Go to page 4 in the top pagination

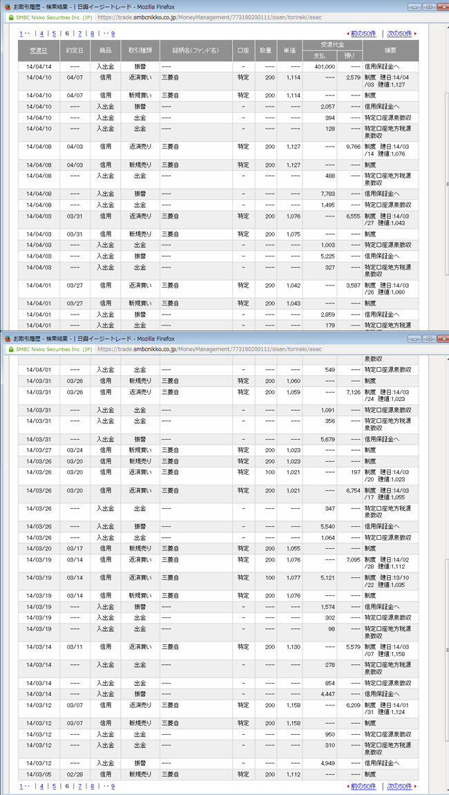coord(41,33)
